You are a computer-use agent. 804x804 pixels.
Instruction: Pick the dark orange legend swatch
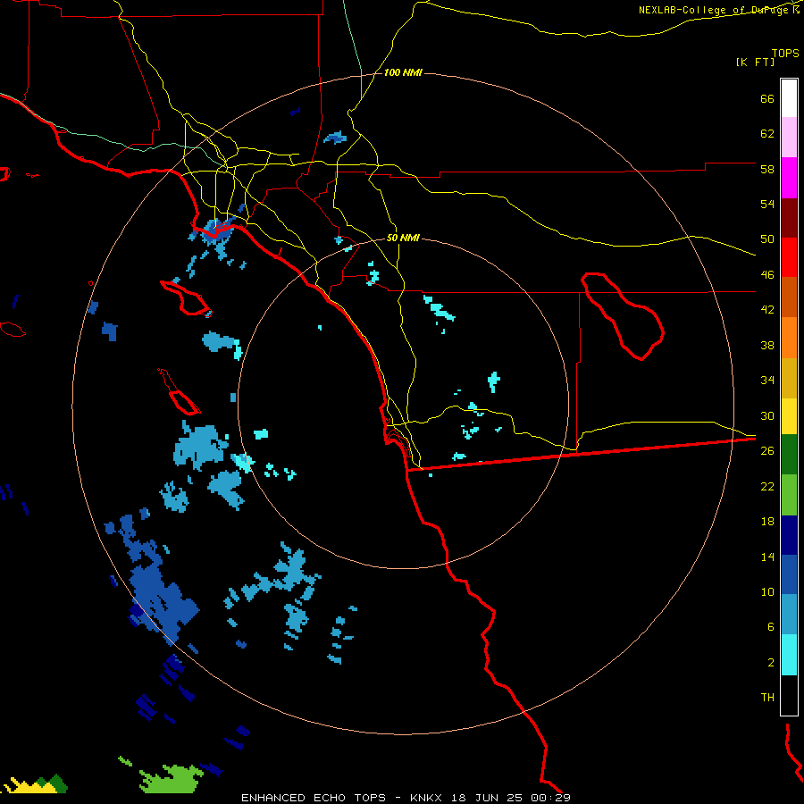click(x=789, y=297)
